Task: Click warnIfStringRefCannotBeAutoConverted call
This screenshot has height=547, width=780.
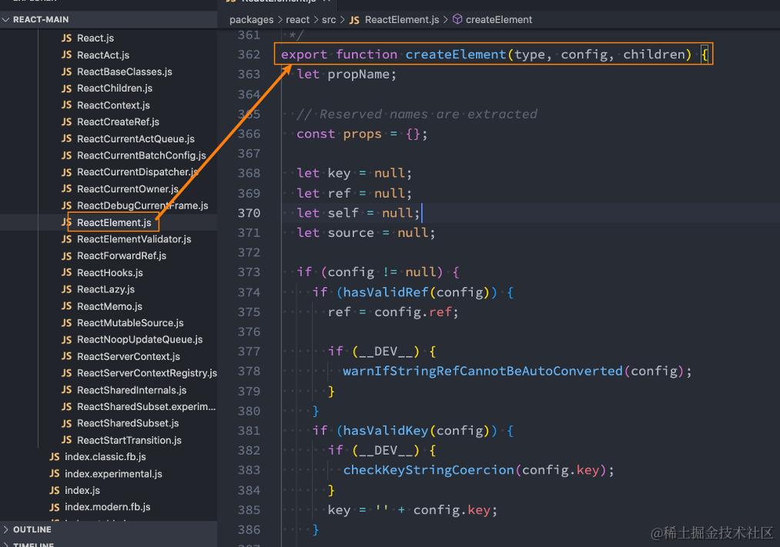Action: tap(483, 371)
